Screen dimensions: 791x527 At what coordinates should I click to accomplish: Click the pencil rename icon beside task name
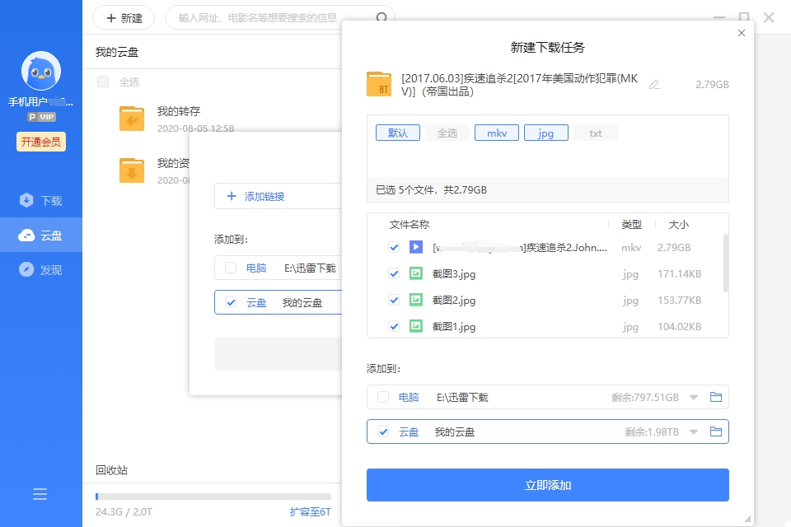click(654, 85)
